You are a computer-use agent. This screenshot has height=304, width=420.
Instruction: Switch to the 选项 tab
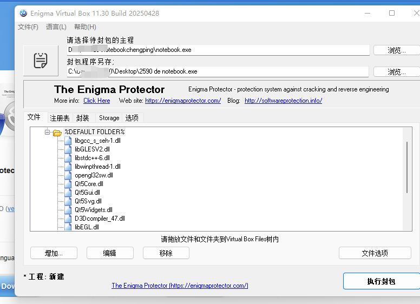[132, 118]
